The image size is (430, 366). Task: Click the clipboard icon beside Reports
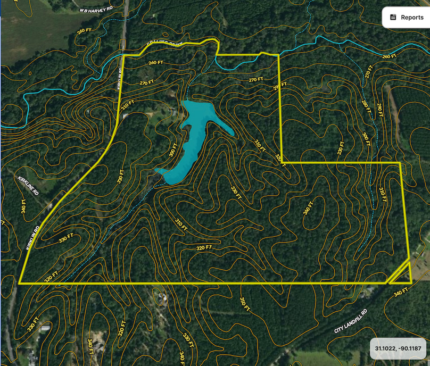click(393, 18)
